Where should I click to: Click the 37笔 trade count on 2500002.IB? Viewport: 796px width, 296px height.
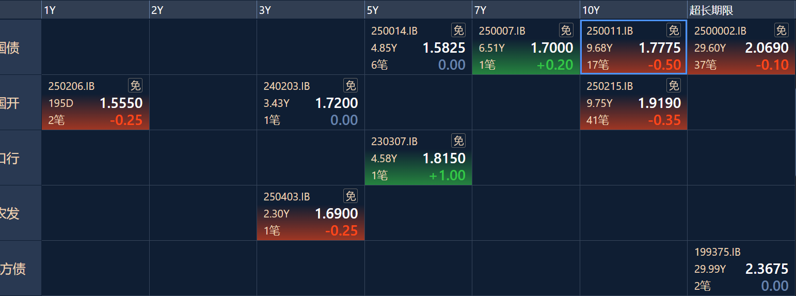click(705, 65)
